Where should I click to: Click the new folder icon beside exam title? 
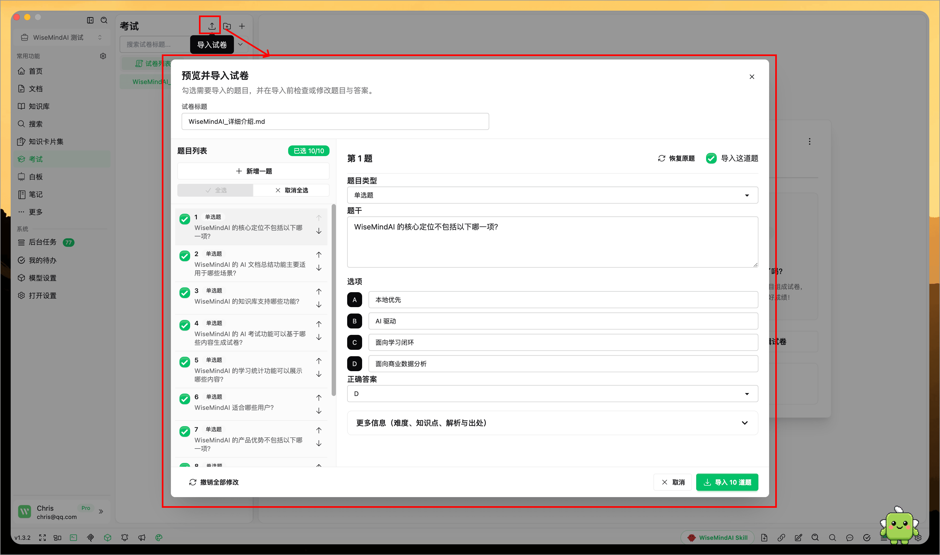tap(227, 26)
